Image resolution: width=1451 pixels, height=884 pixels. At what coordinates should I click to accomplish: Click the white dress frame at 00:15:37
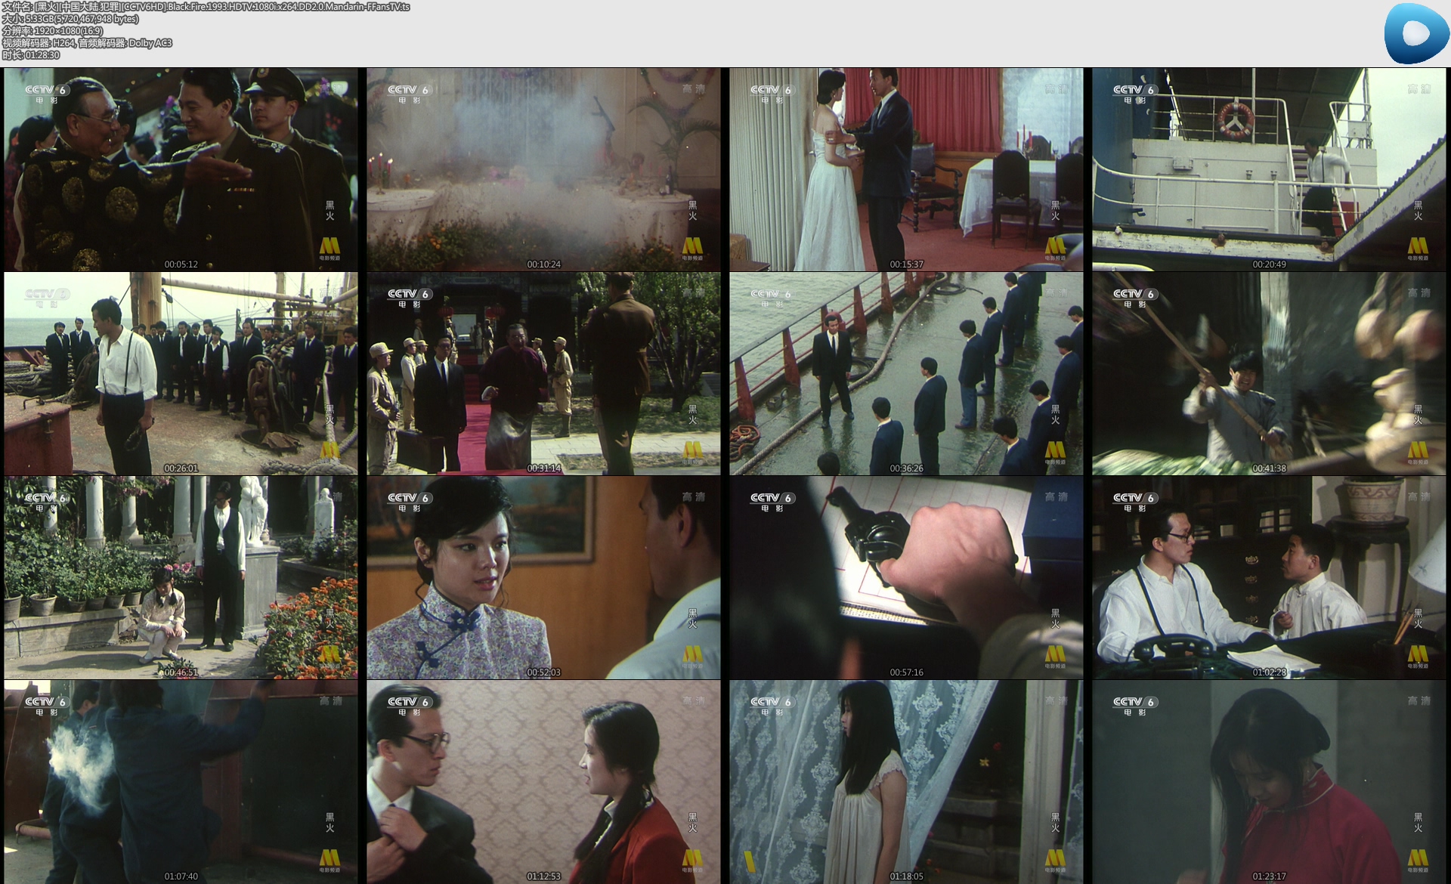pos(906,169)
